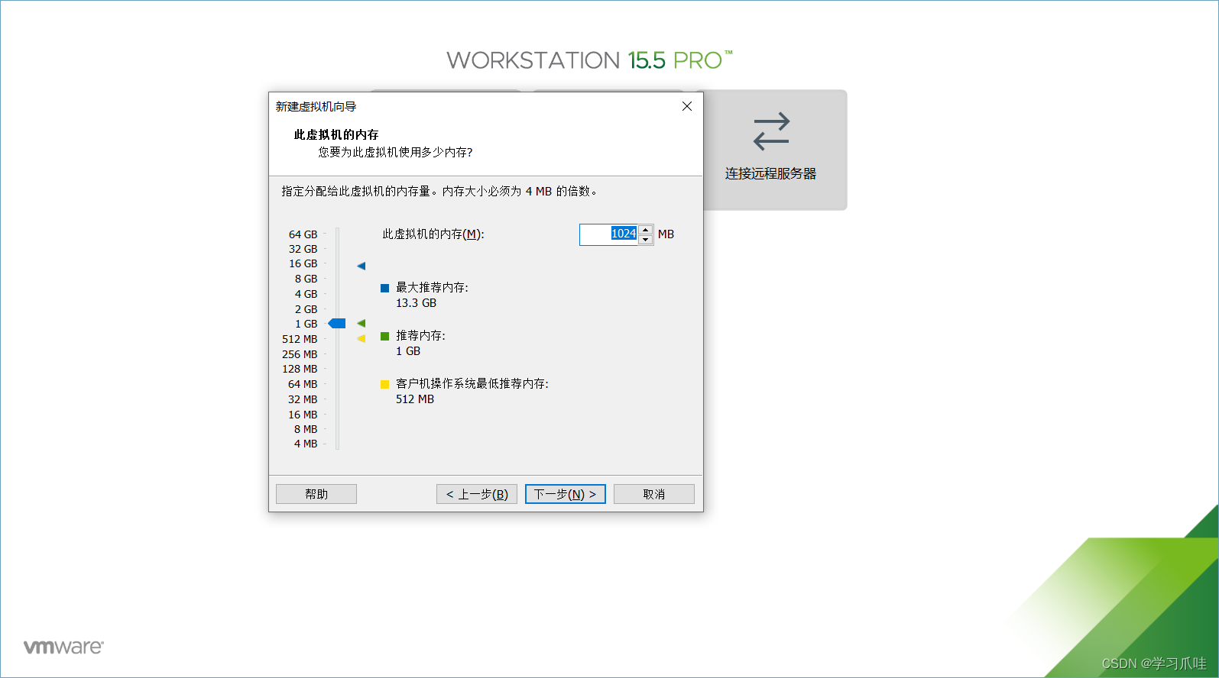1219x678 pixels.
Task: Click the memory value input field
Action: click(x=609, y=234)
